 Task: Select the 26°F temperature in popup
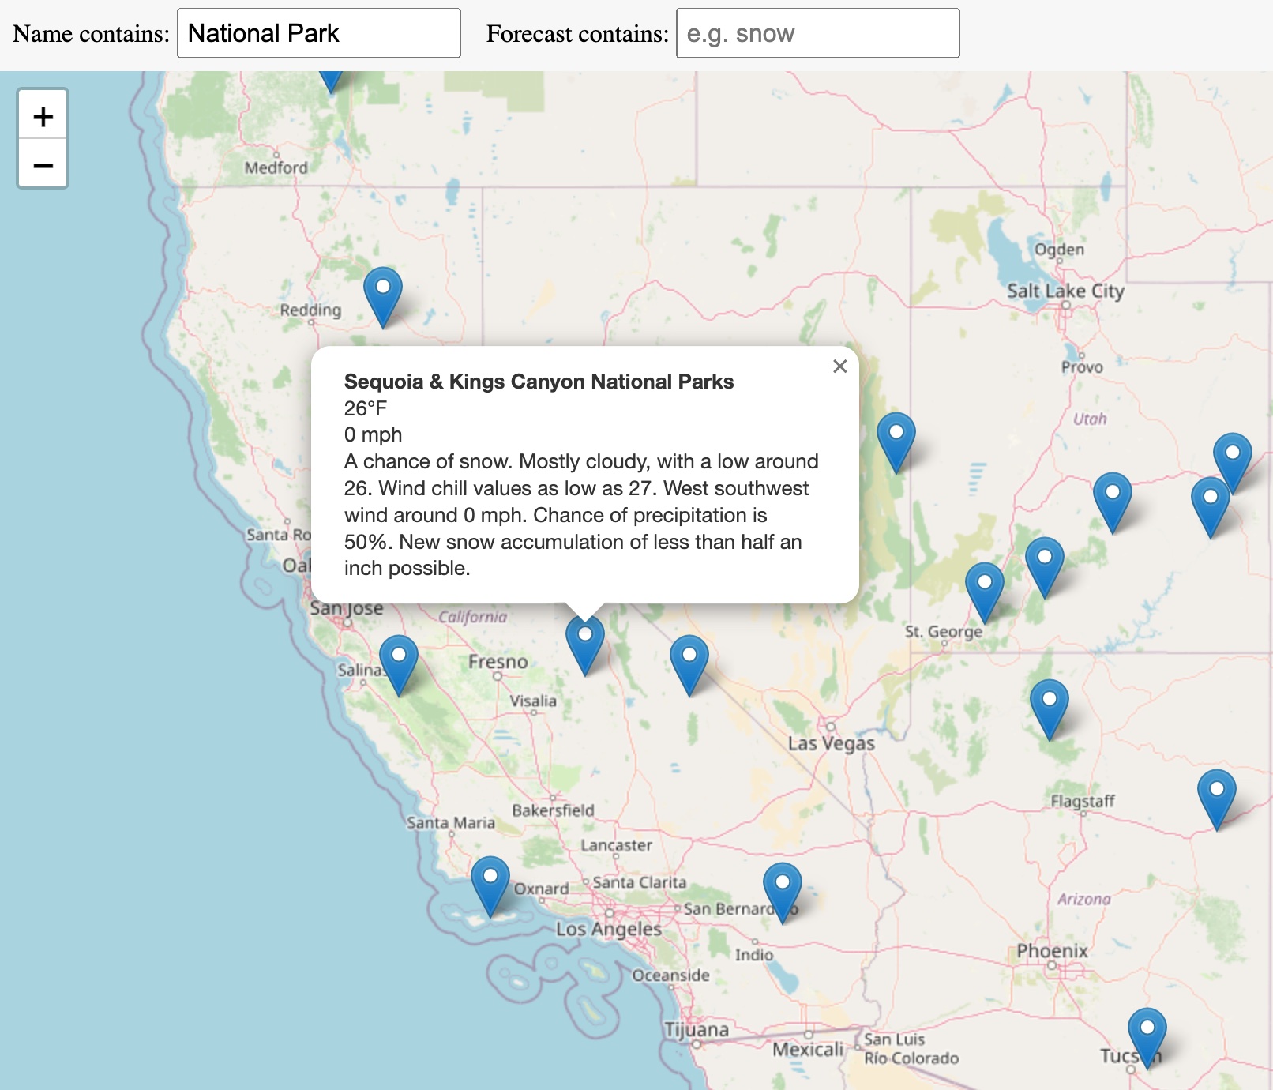coord(366,408)
